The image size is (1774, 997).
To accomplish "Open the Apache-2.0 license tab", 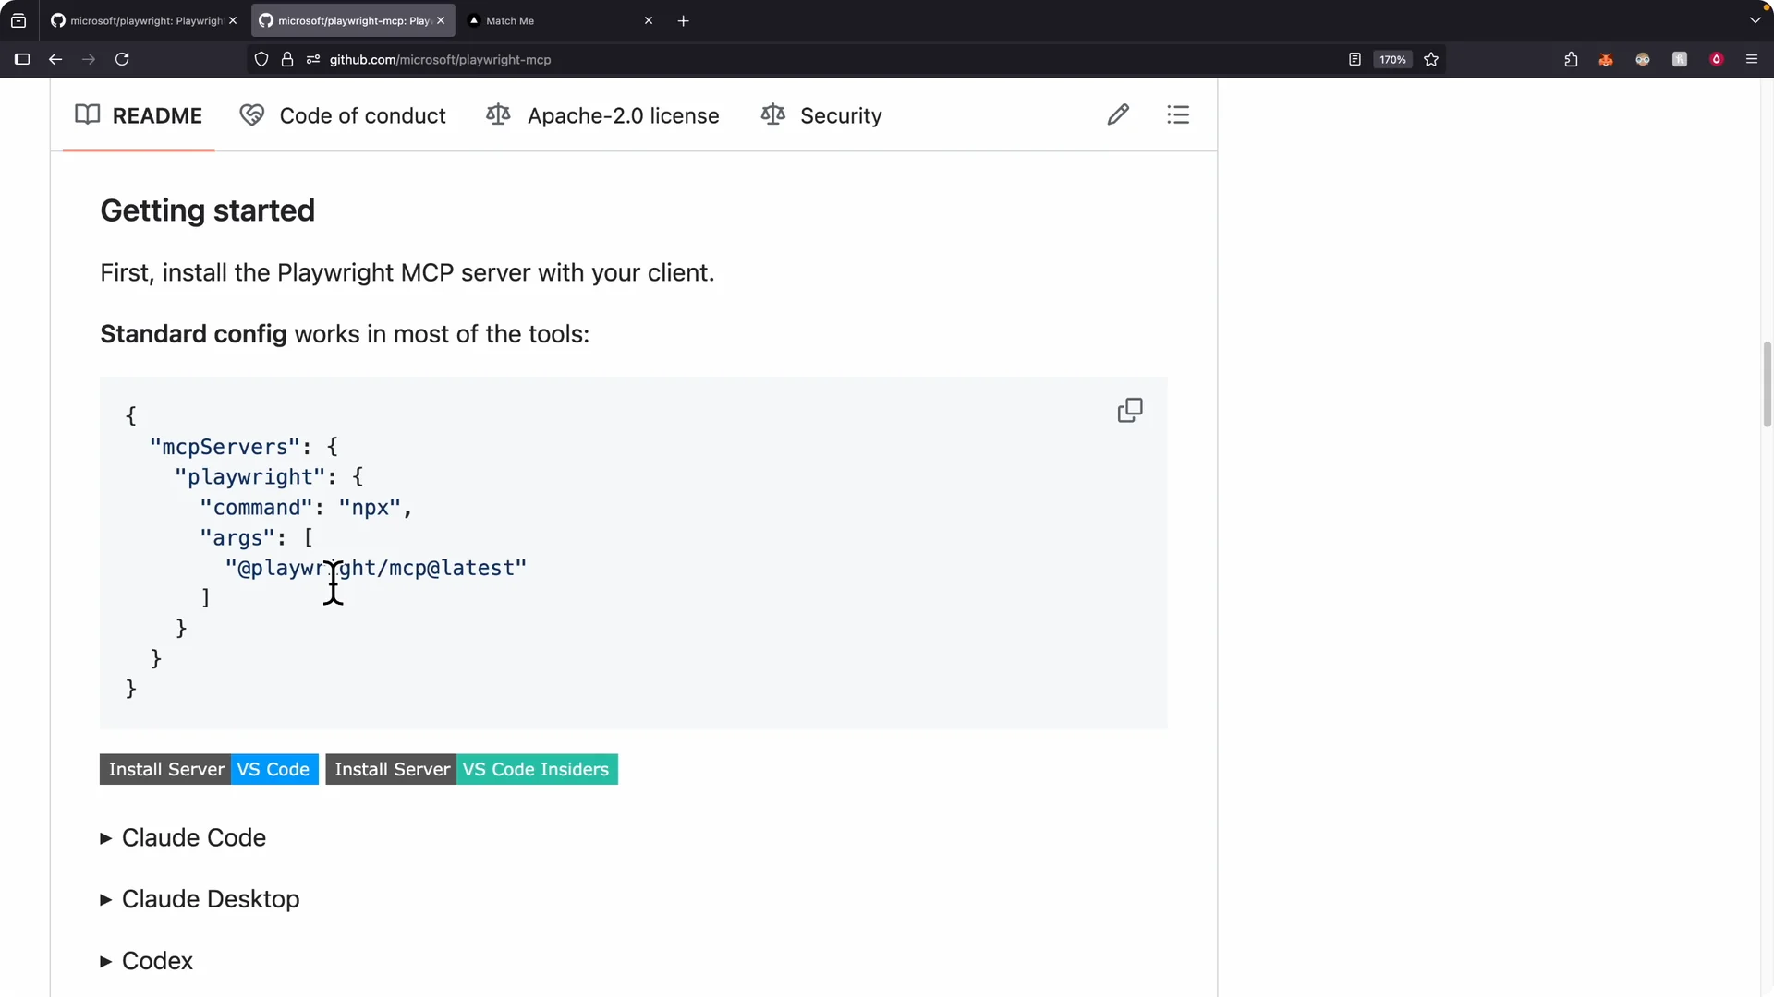I will point(602,115).
